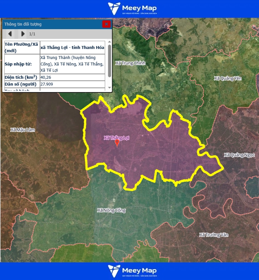Screen dimensions: 259x280
Task: Close the Thông tin đối tượng panel
Action: click(106, 24)
